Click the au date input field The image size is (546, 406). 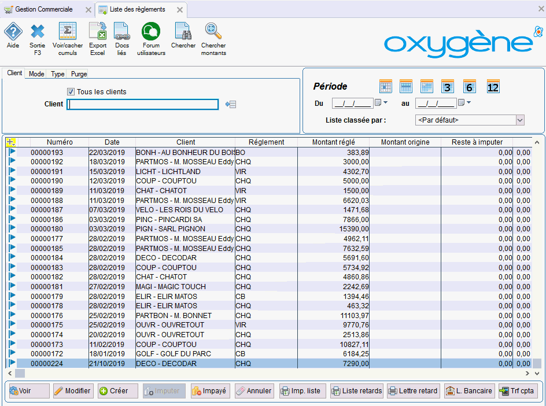[x=436, y=103]
